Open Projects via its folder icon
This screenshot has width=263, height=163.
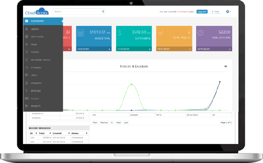coord(26,106)
